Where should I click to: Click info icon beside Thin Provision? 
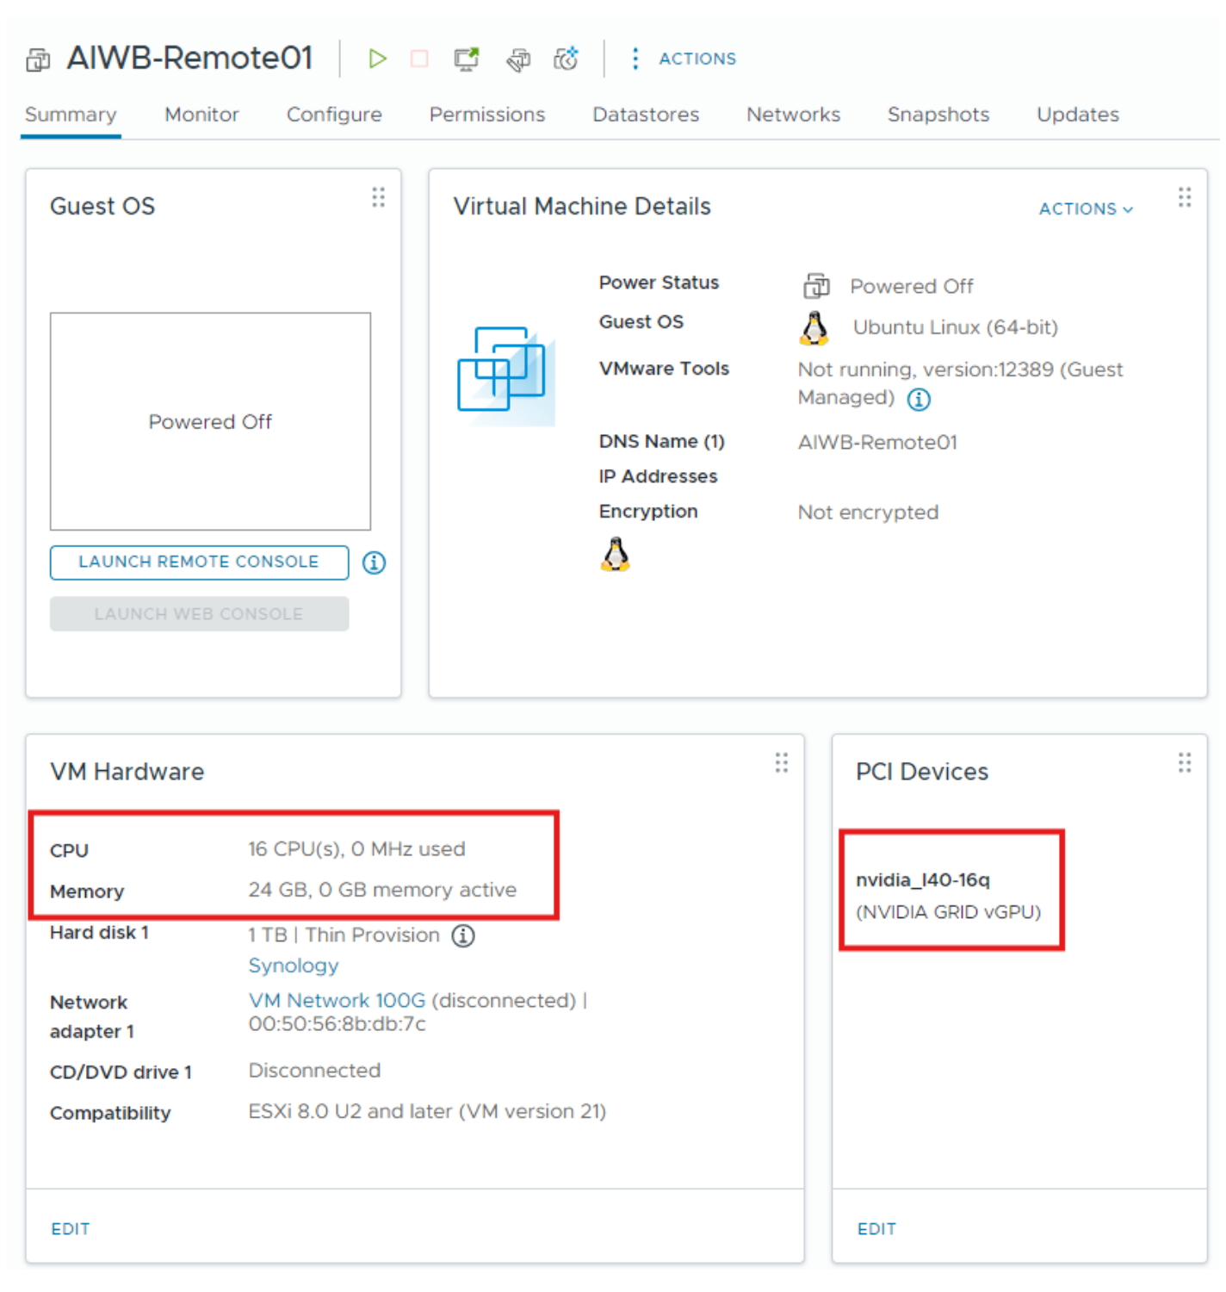(x=463, y=935)
